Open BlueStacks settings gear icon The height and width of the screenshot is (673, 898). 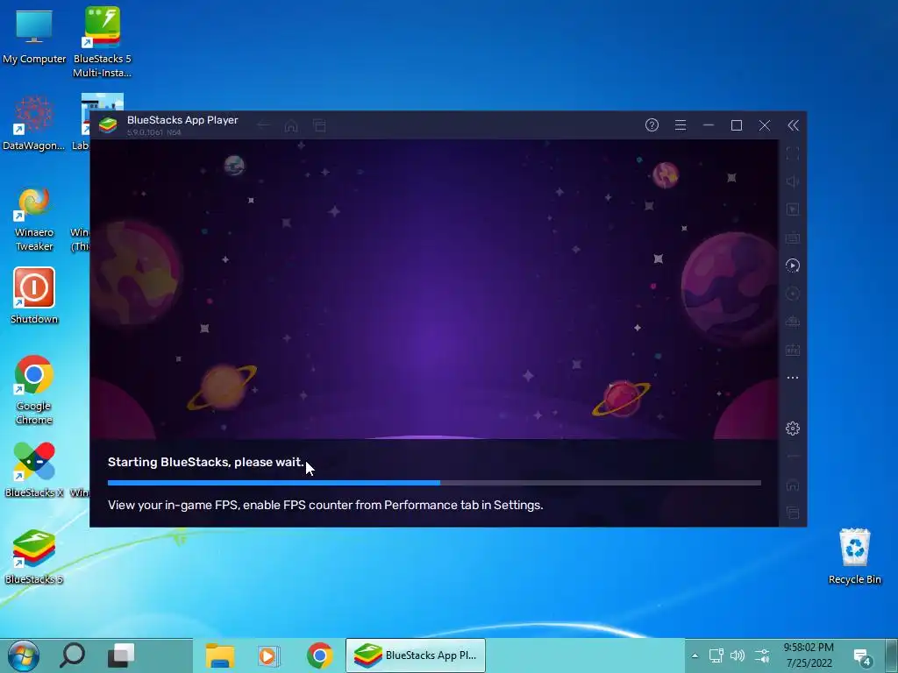coord(793,428)
